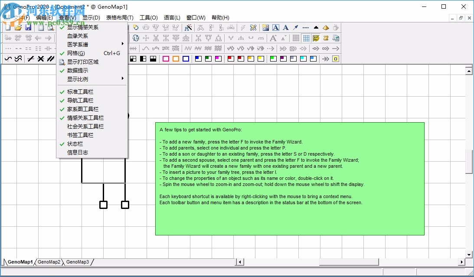Disable 网格(G) grid display
This screenshot has width=474, height=277.
click(x=78, y=53)
